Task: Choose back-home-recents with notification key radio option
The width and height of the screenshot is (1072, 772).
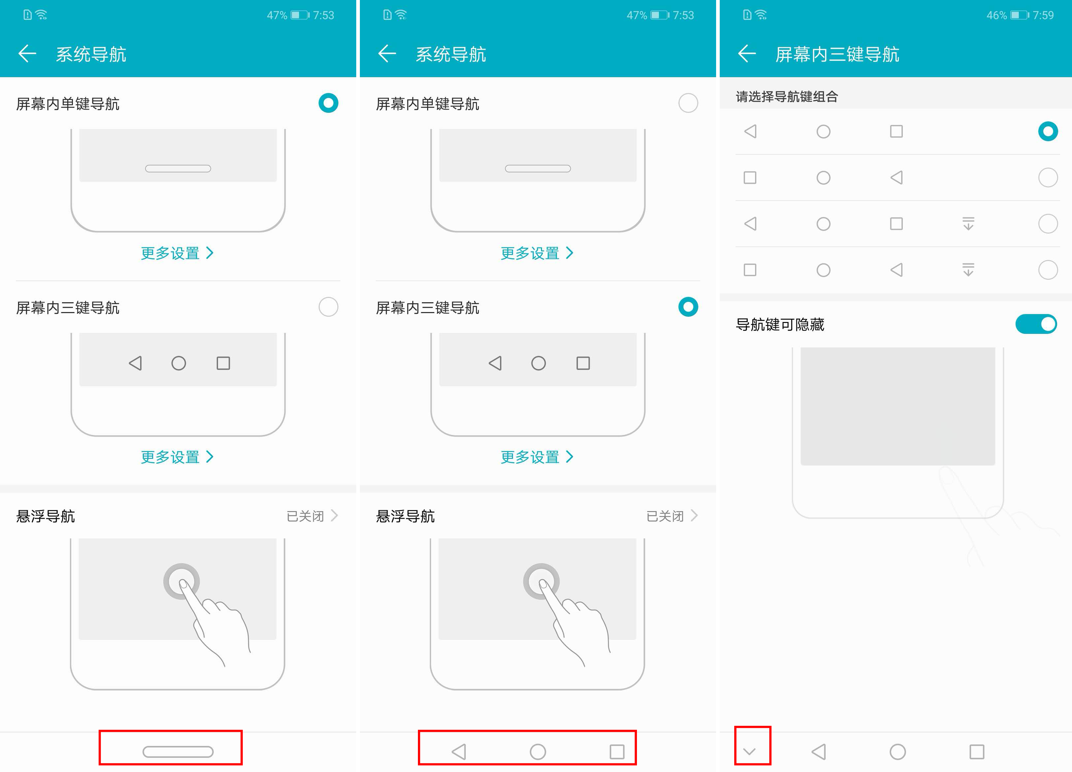Action: [1047, 224]
